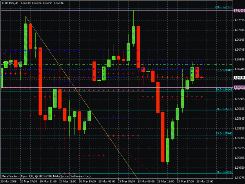The height and width of the screenshot is (184, 245).
Task: Click the 23 Mar 21:00 time label
Action: pyautogui.click(x=205, y=181)
